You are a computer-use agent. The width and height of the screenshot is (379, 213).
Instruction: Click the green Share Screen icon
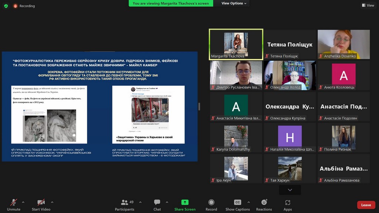pyautogui.click(x=185, y=203)
